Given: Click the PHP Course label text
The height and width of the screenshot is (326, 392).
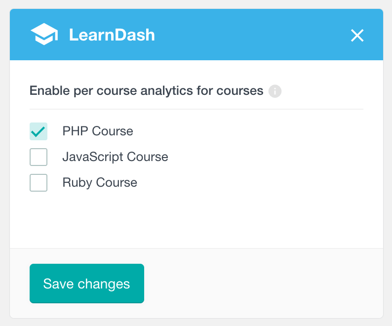Looking at the screenshot, I should (98, 131).
